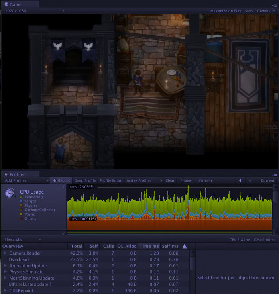Click the 42.3% total value

coord(76,253)
